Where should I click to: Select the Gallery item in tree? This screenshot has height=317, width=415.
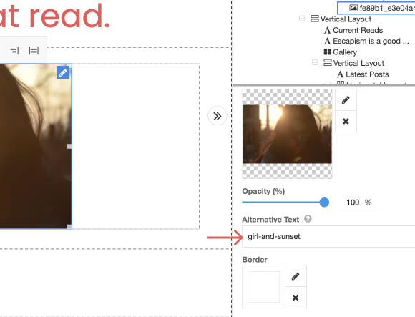coord(341,52)
